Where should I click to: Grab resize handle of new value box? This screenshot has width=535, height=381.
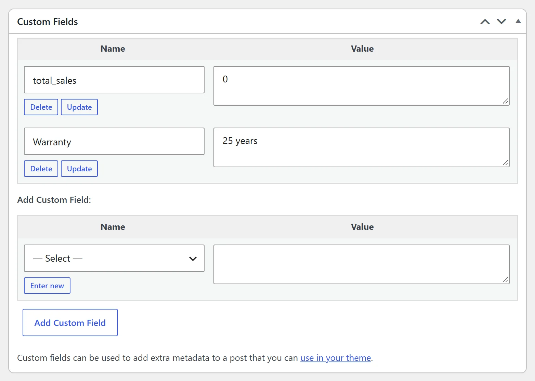[505, 280]
